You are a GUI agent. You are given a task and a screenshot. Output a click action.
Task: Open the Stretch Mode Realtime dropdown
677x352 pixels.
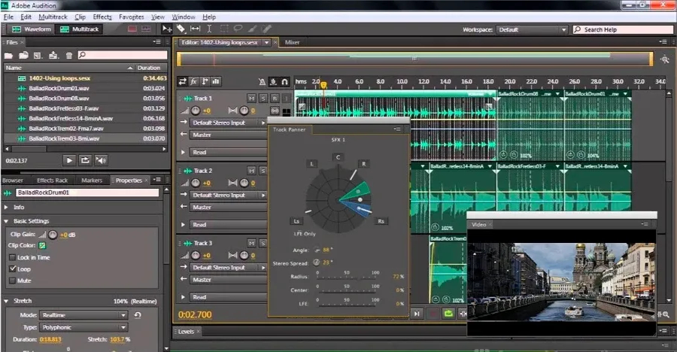(x=83, y=315)
